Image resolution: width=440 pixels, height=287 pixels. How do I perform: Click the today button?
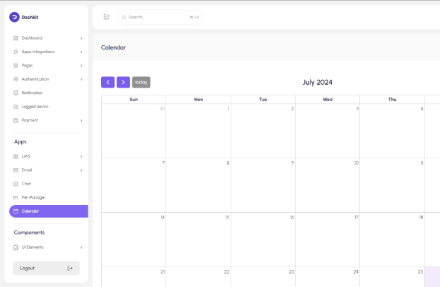click(x=141, y=82)
